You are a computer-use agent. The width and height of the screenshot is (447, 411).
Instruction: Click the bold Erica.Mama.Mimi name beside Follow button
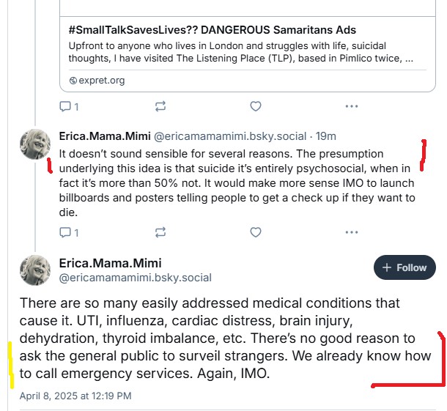(110, 263)
